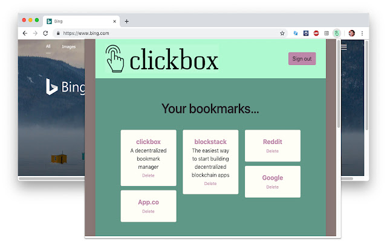The height and width of the screenshot is (241, 387).
Task: Switch to Images tab on Bing
Action: 68,46
